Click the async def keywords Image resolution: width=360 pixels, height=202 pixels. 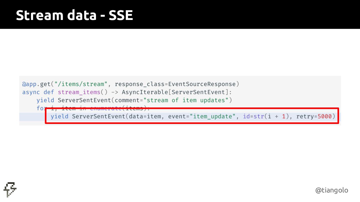click(x=38, y=92)
